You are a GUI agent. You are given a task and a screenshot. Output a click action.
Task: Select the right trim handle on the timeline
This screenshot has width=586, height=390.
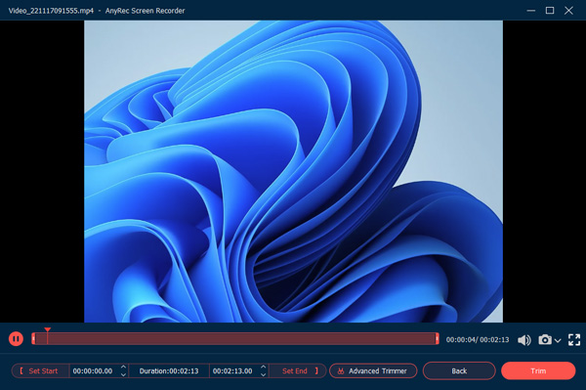coord(437,339)
